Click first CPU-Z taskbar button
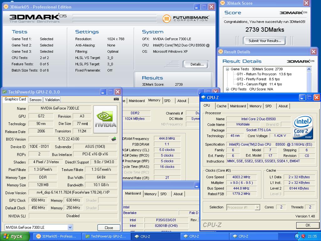 [155, 236]
